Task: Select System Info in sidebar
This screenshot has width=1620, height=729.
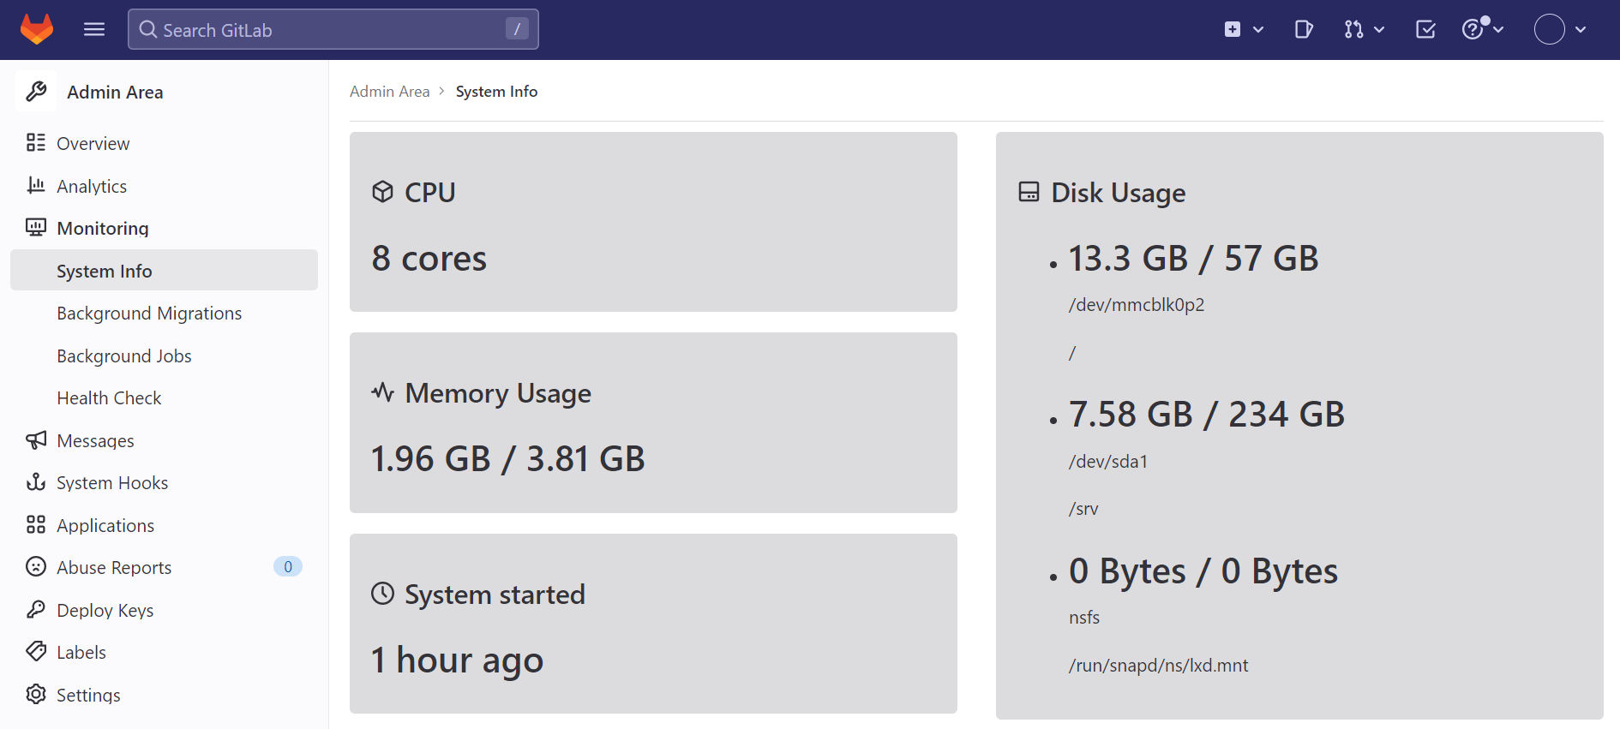Action: [164, 270]
